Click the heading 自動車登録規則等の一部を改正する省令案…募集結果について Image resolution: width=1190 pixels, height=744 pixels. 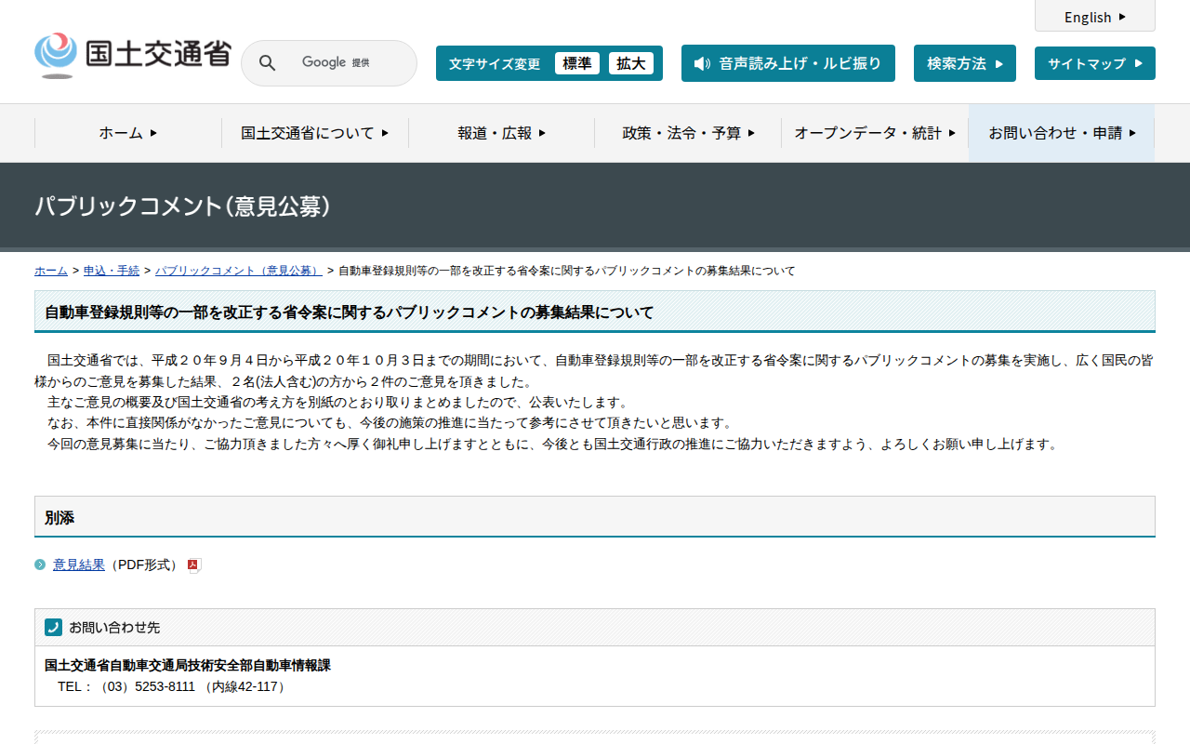350,312
